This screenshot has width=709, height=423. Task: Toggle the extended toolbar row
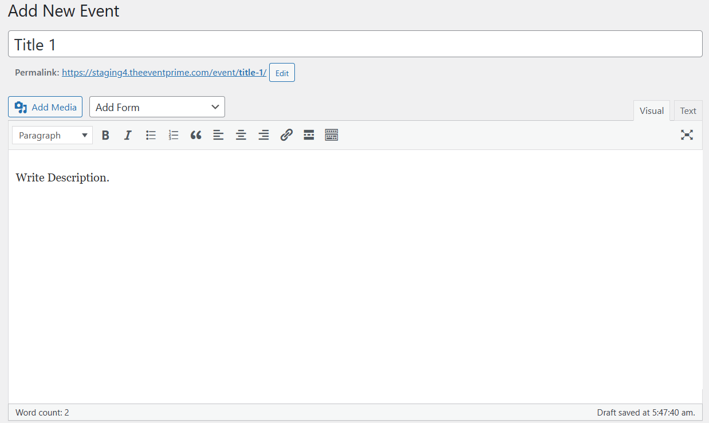(x=332, y=135)
